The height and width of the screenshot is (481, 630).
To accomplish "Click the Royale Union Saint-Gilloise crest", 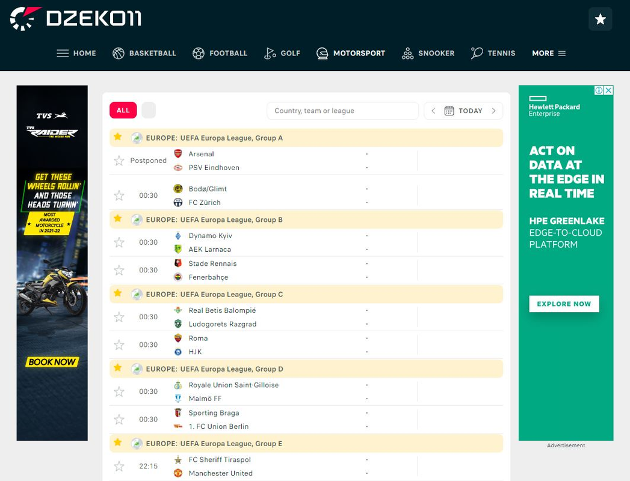I will 178,385.
